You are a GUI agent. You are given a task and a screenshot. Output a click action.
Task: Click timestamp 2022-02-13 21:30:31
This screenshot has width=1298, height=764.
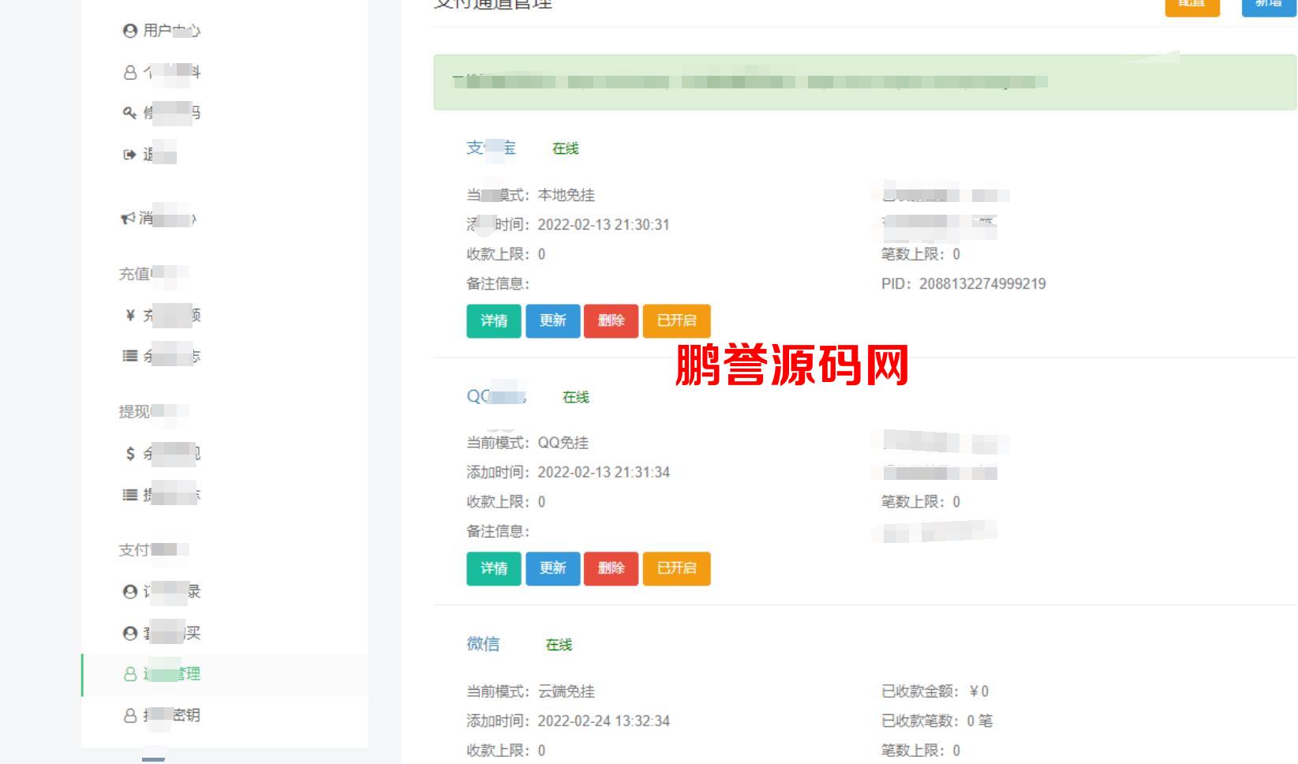point(604,225)
